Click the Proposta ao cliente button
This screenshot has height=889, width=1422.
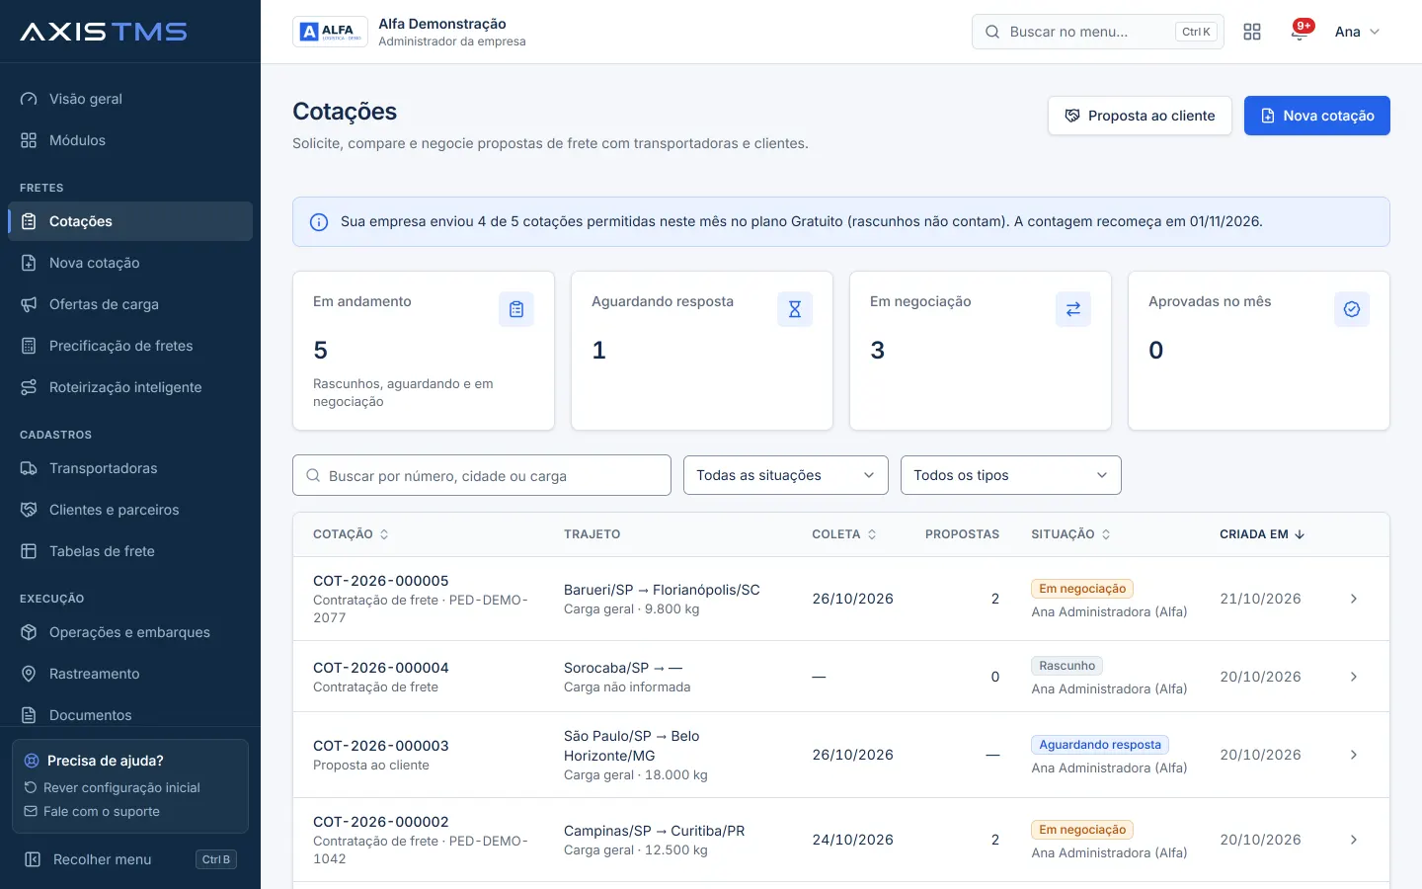[x=1140, y=116]
